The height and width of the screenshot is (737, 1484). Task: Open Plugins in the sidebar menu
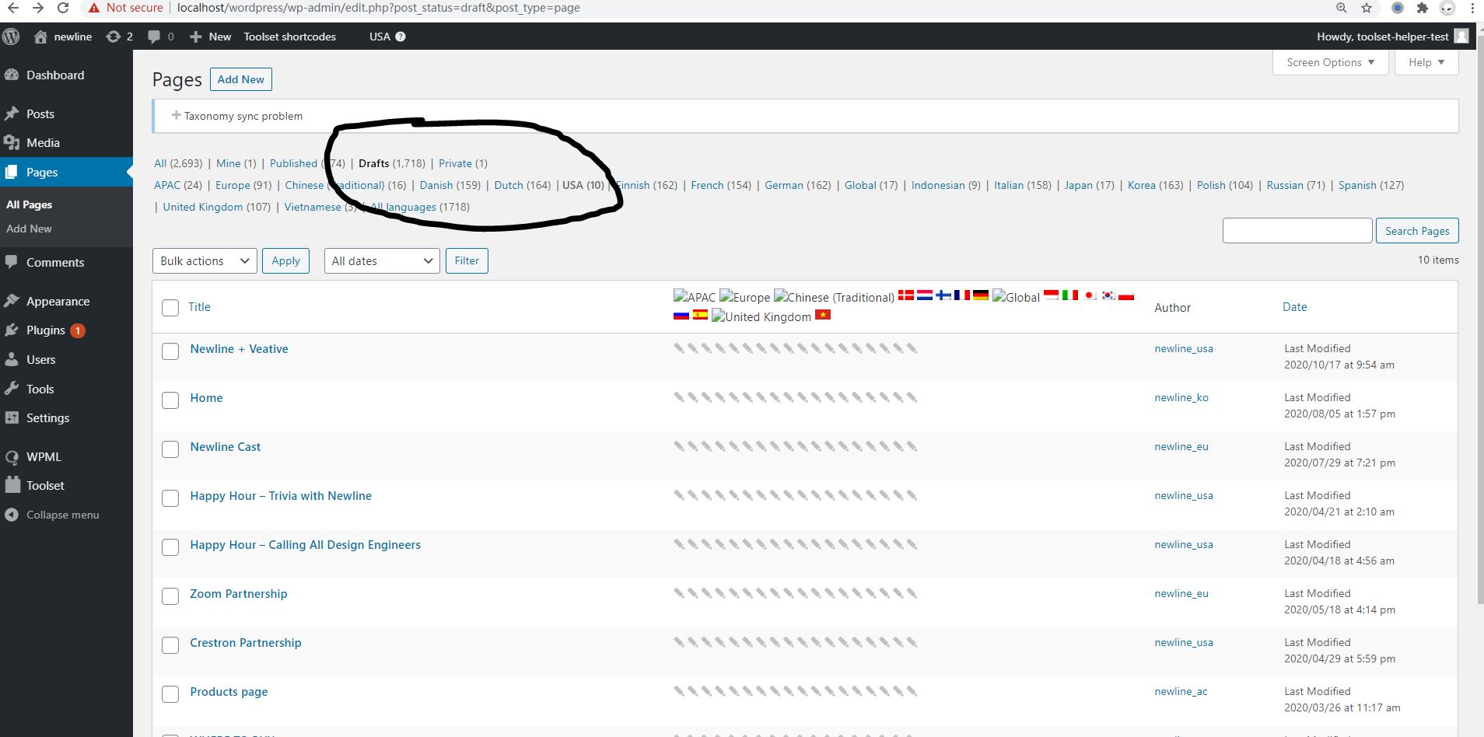46,330
